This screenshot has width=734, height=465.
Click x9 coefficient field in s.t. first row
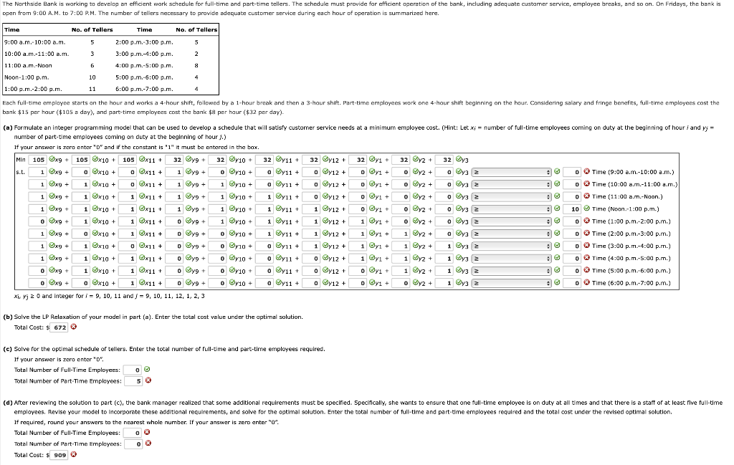click(37, 172)
